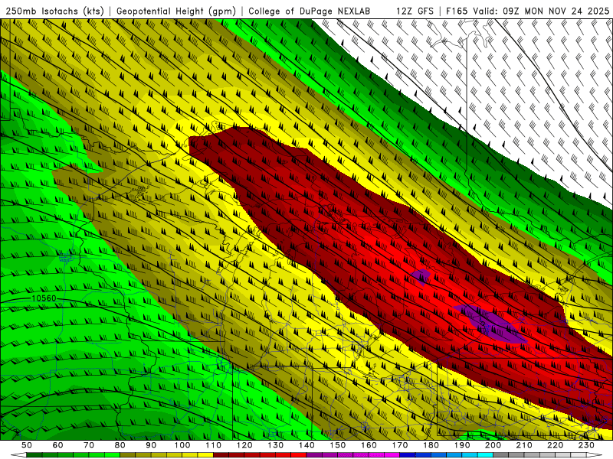Click the 'College of DuPage NEXLAB' header text
Screen dimensions: 613x459
click(310, 11)
